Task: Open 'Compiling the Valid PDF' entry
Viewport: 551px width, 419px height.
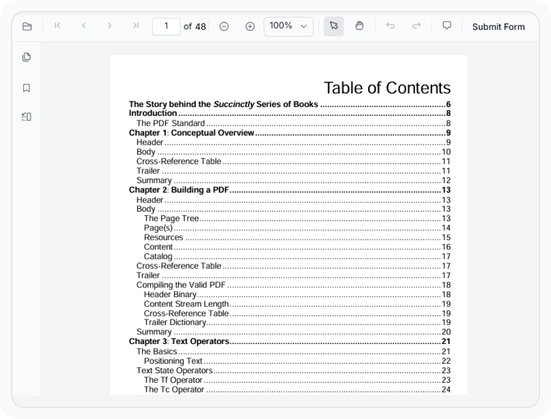Action: click(x=294, y=284)
